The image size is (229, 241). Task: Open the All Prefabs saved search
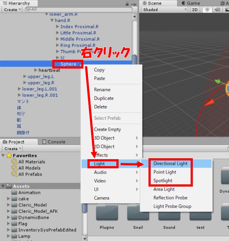[x=30, y=174]
